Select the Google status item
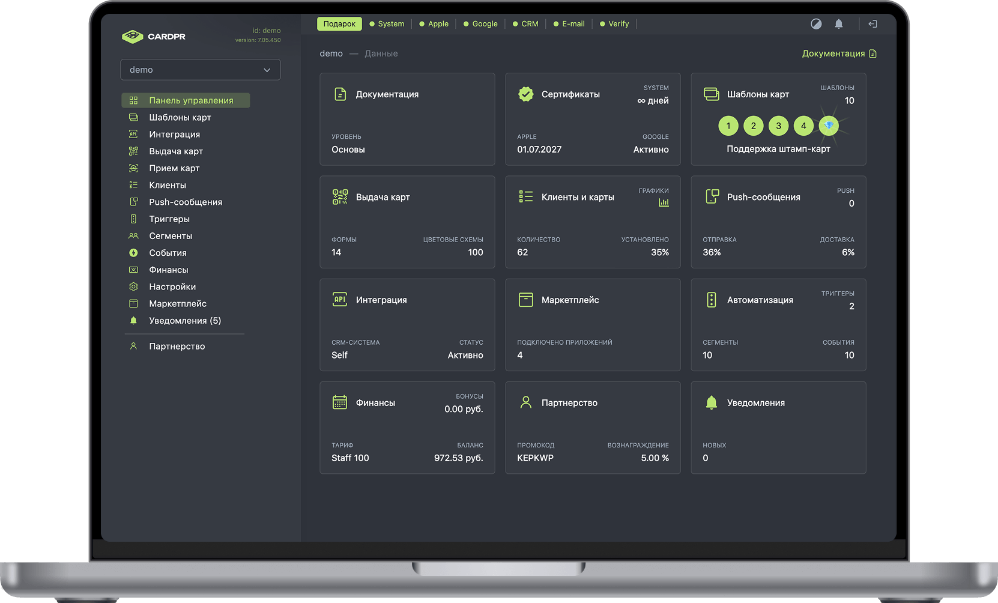This screenshot has height=603, width=998. pos(480,24)
